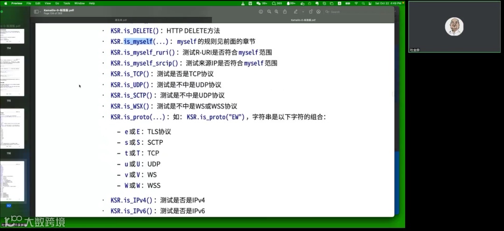
Task: Click the Evernote elephant menu bar icon
Action: click(x=317, y=3)
